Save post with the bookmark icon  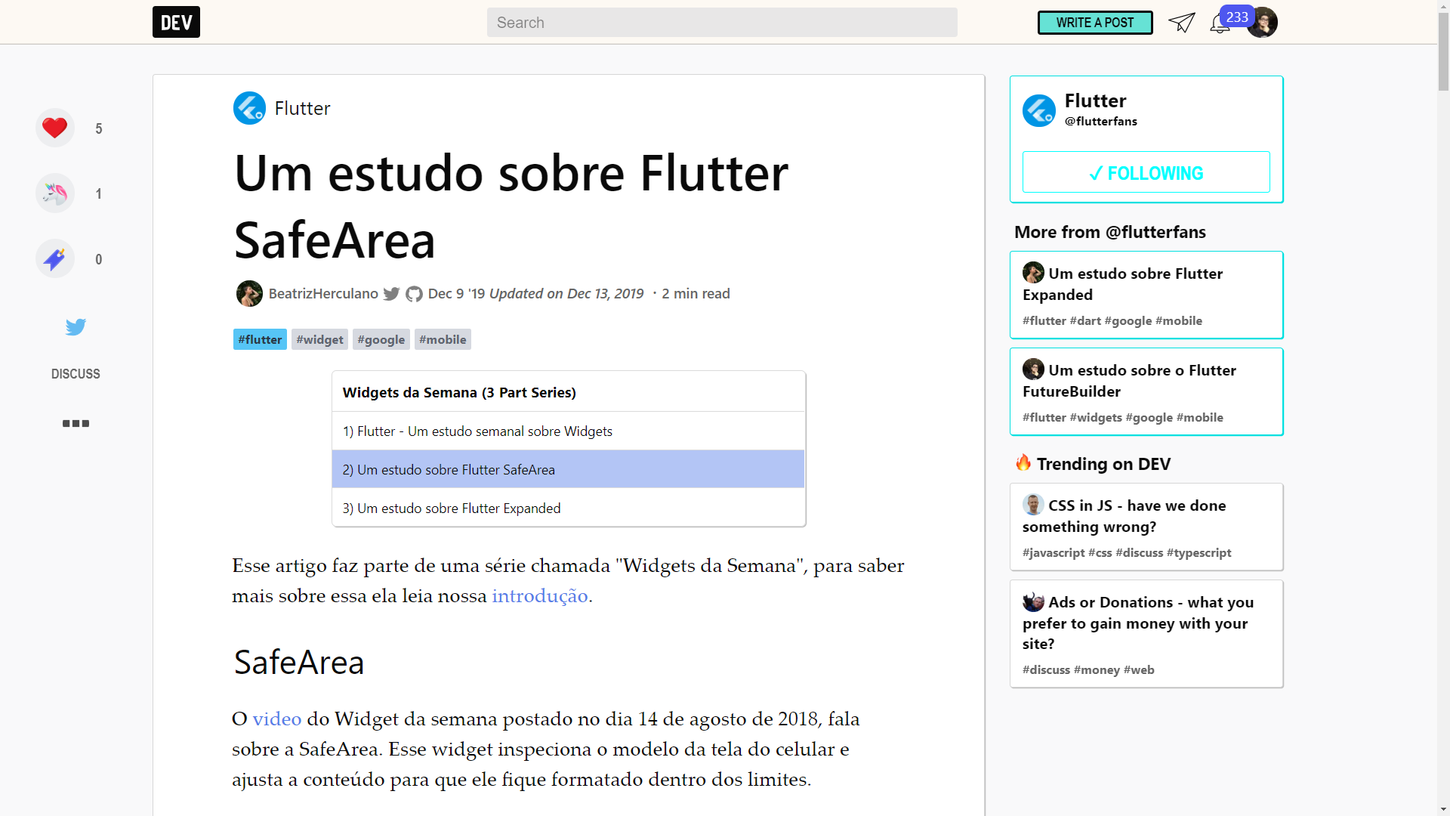(54, 259)
